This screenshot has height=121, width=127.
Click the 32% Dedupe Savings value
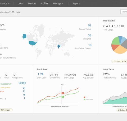click(107, 74)
